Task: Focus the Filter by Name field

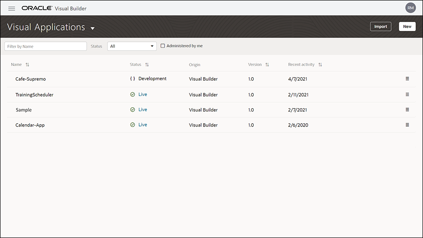Action: click(x=45, y=46)
